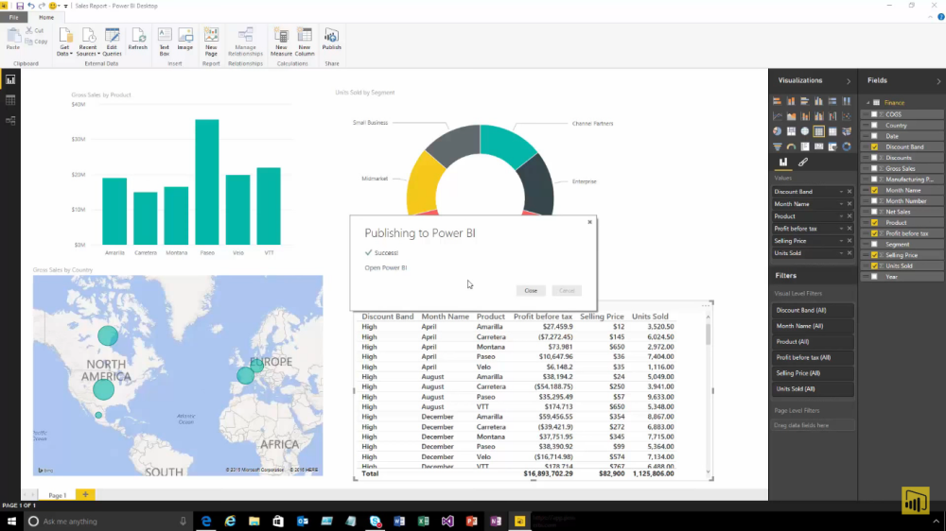
Task: Add a new page with the yellow plus button
Action: click(x=86, y=494)
